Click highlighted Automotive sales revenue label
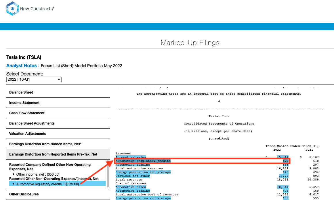The width and height of the screenshot is (334, 200). [131, 157]
